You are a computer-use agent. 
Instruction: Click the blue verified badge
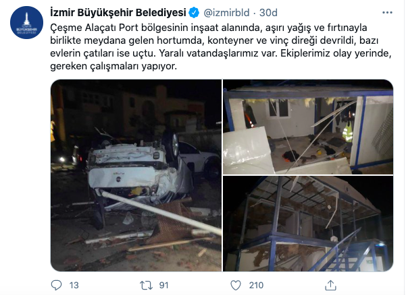click(194, 13)
